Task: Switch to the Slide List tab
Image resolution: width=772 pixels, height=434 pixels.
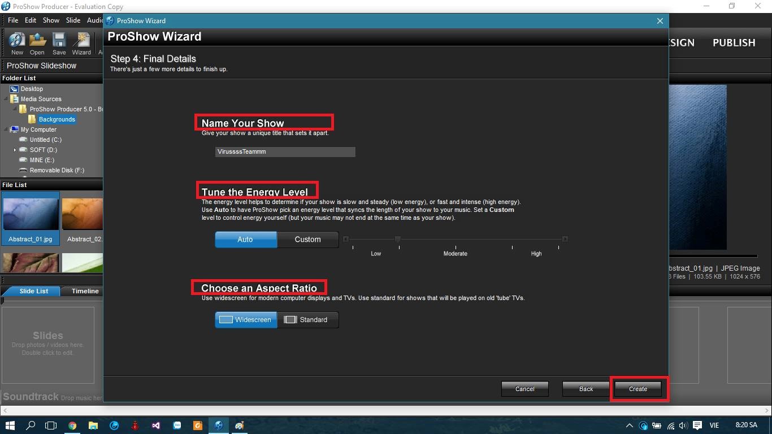Action: point(34,291)
